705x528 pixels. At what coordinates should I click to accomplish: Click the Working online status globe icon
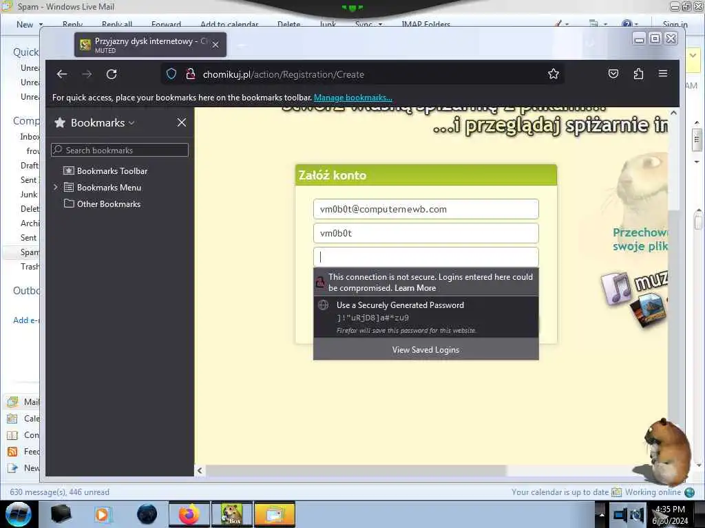pos(690,492)
